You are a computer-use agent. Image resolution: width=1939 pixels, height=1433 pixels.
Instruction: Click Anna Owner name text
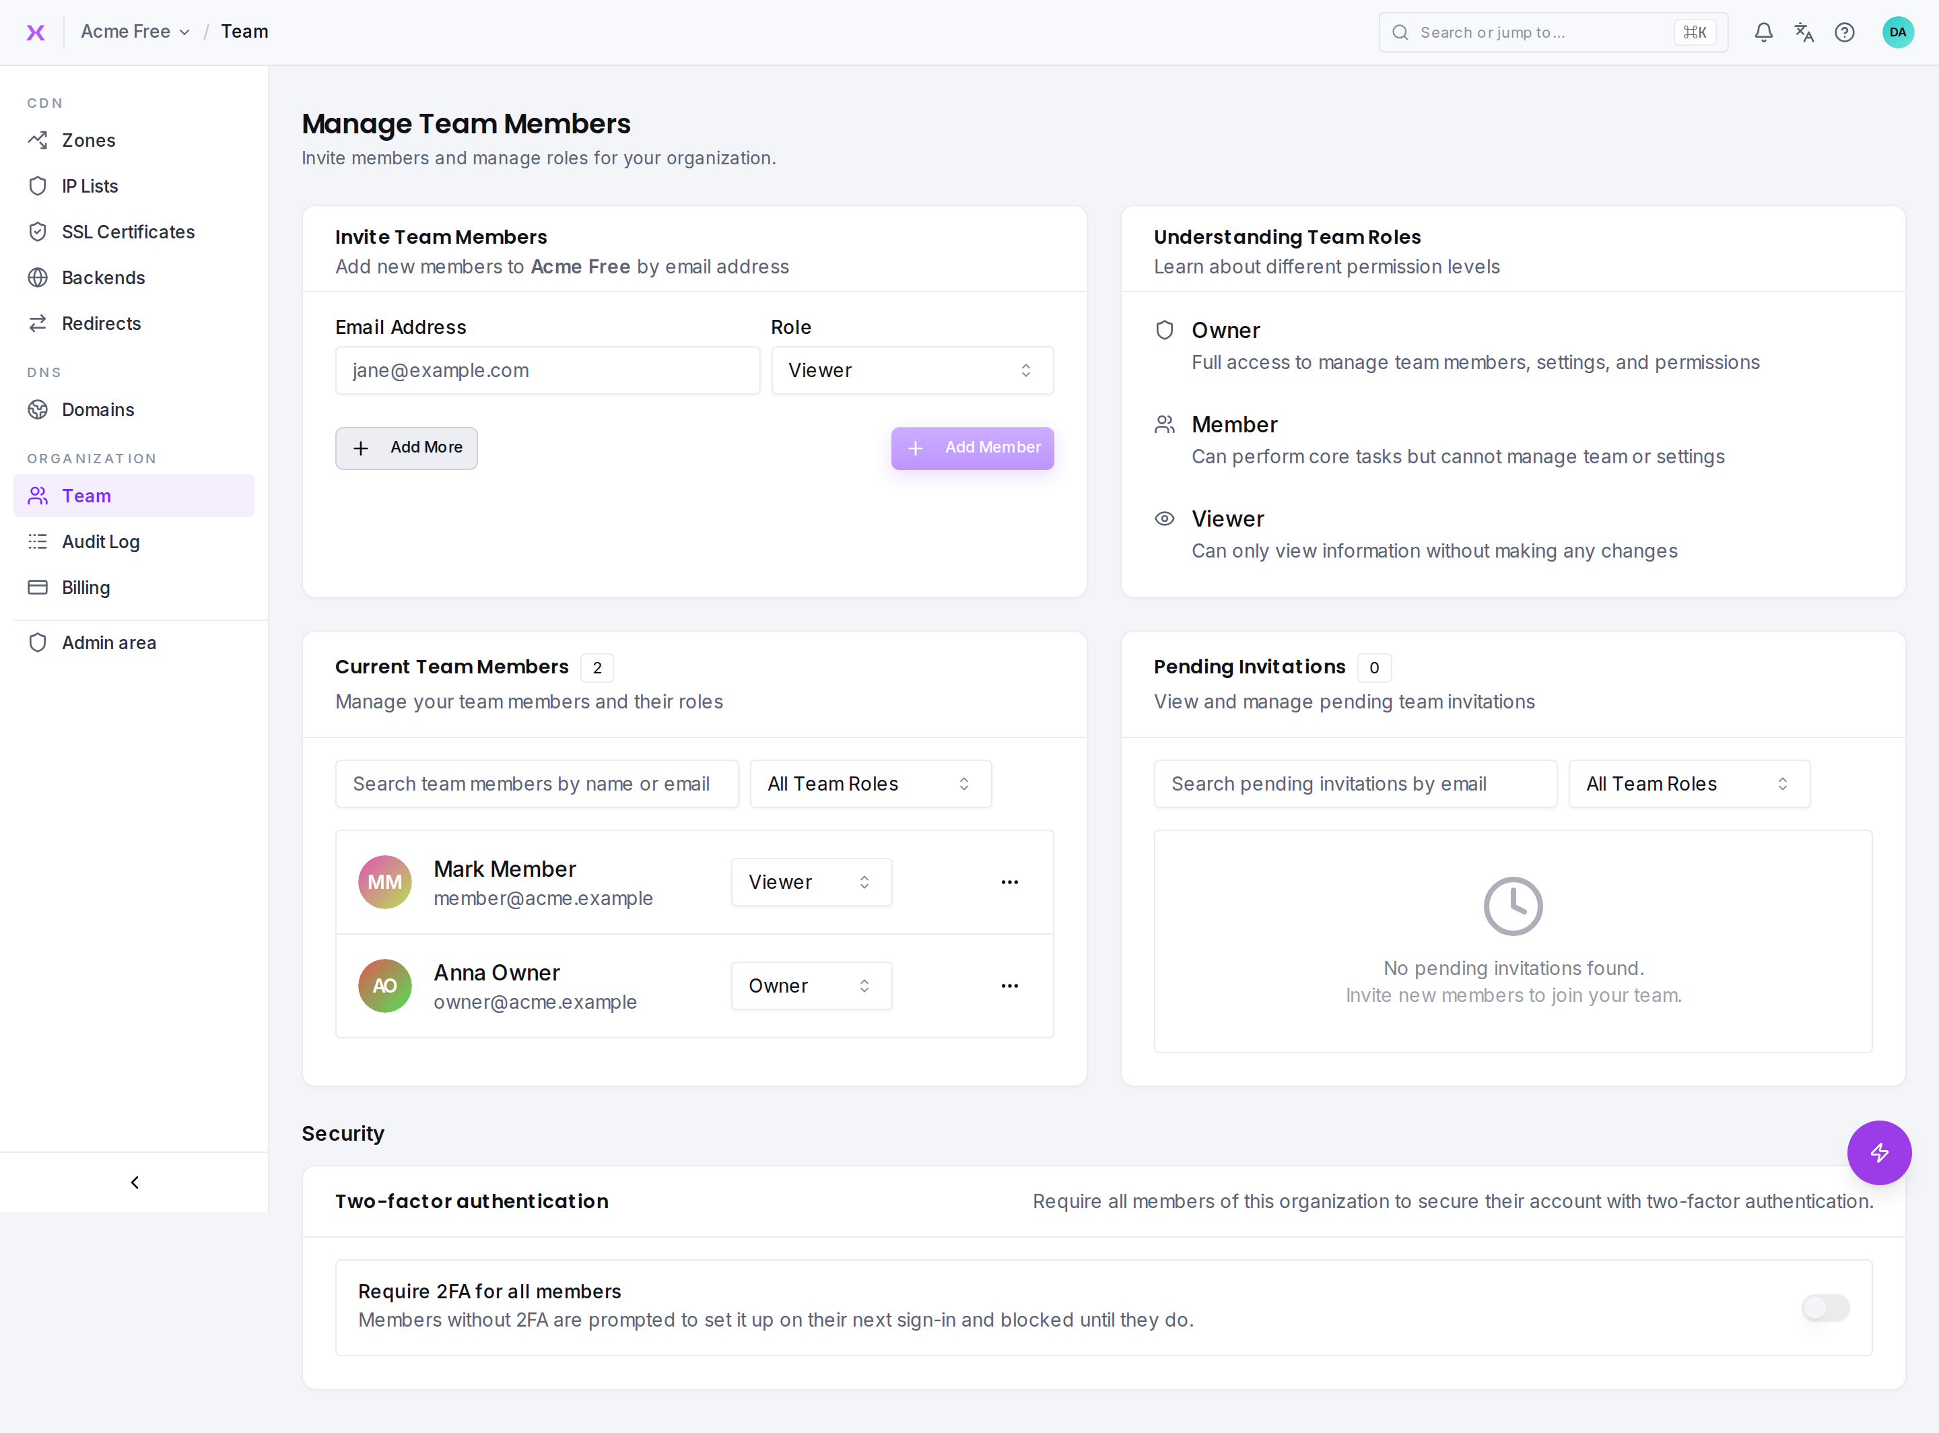497,972
